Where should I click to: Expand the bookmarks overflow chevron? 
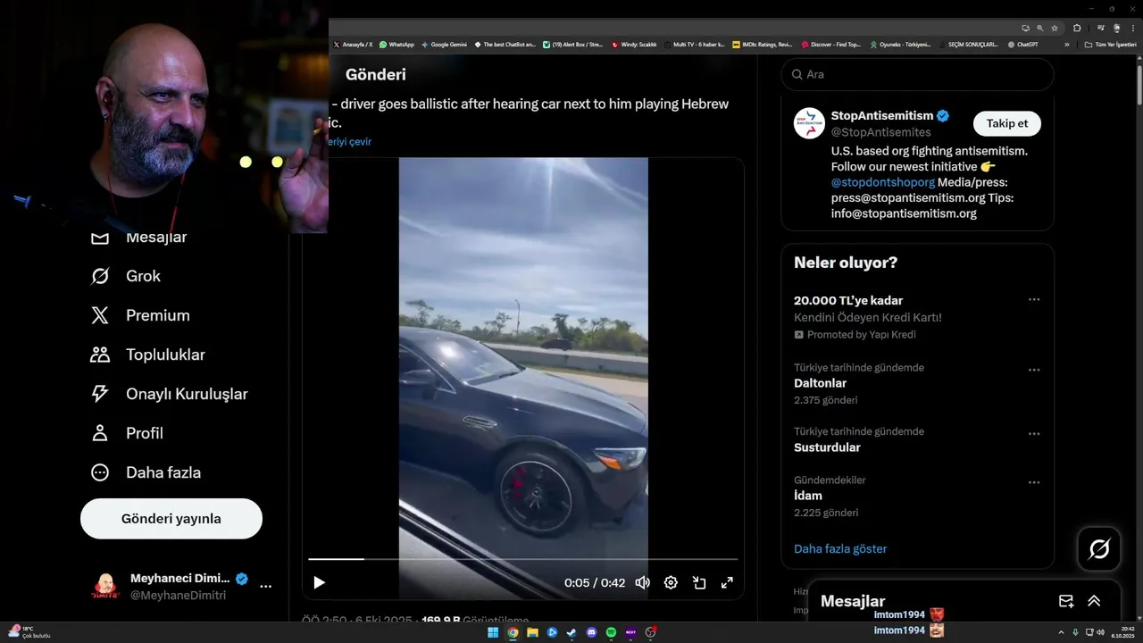[1066, 44]
